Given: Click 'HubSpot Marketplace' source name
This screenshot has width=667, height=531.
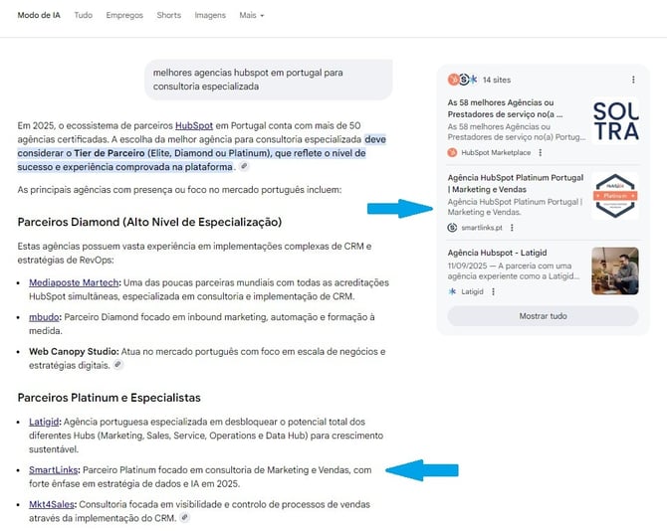Looking at the screenshot, I should pos(496,152).
